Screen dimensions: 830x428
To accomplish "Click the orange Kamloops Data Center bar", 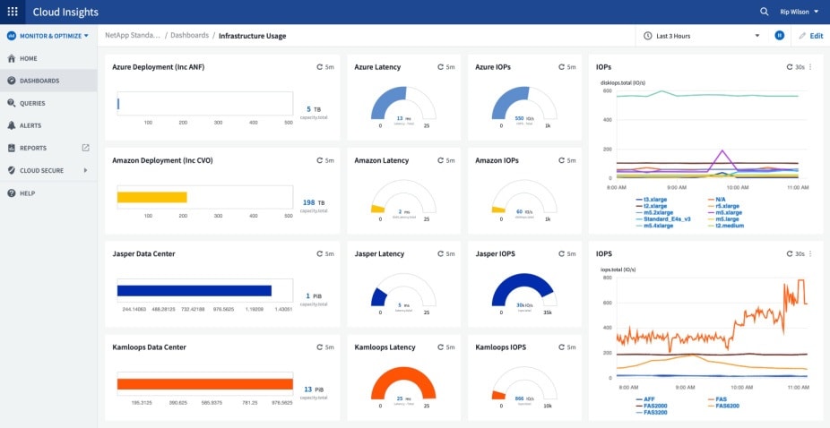I will pos(205,384).
